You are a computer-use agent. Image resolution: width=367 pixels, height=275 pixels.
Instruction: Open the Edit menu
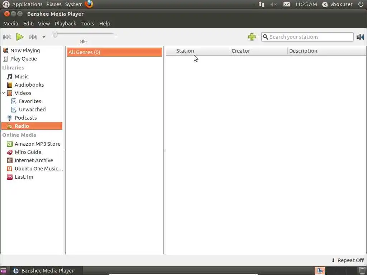[x=28, y=24]
